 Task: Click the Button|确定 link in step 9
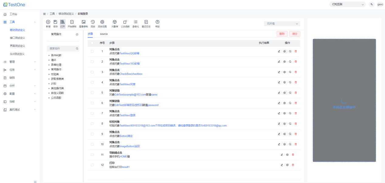[126, 136]
